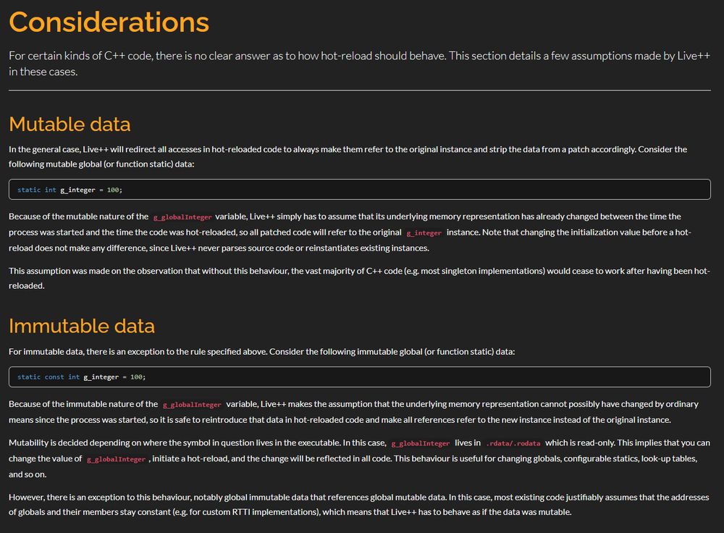Click g_globalInteger before 'lives in'

pos(420,443)
